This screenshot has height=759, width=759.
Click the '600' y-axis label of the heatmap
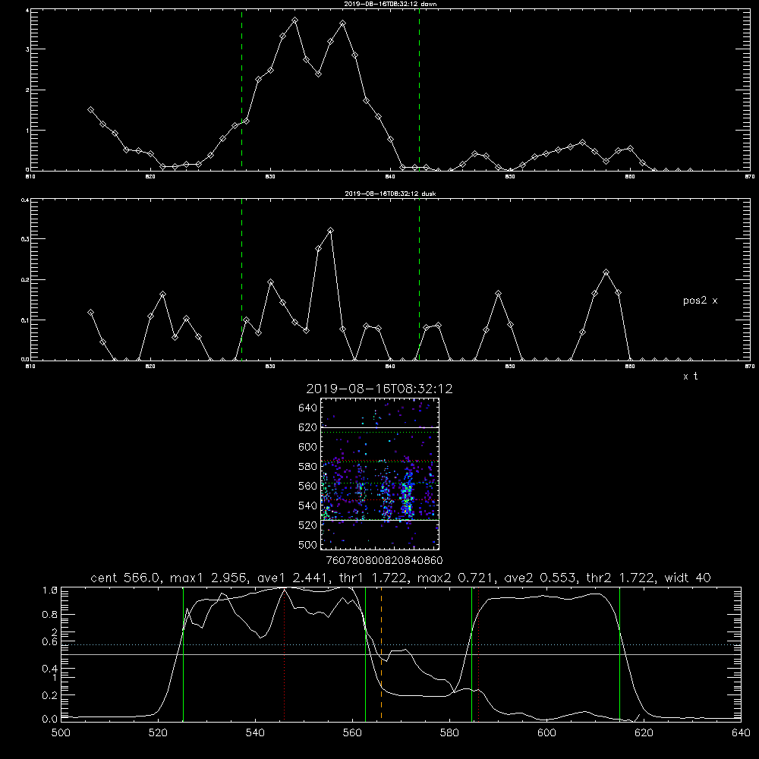tap(308, 447)
